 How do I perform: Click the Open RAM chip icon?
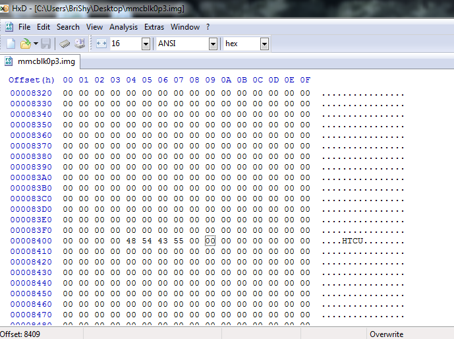65,44
